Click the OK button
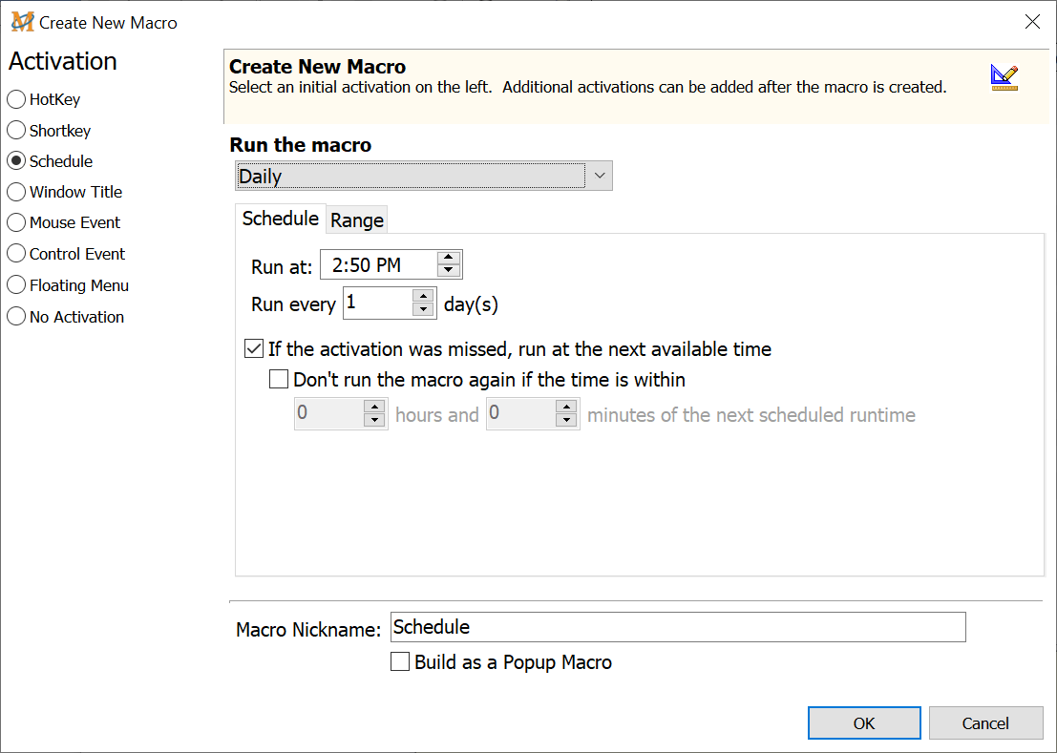This screenshot has height=753, width=1057. click(864, 723)
